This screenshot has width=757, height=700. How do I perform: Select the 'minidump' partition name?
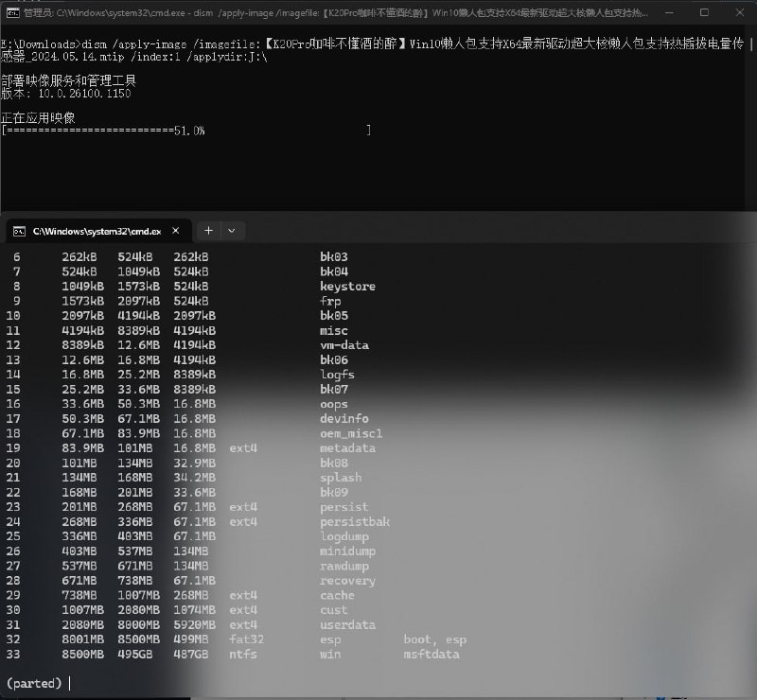pos(347,551)
